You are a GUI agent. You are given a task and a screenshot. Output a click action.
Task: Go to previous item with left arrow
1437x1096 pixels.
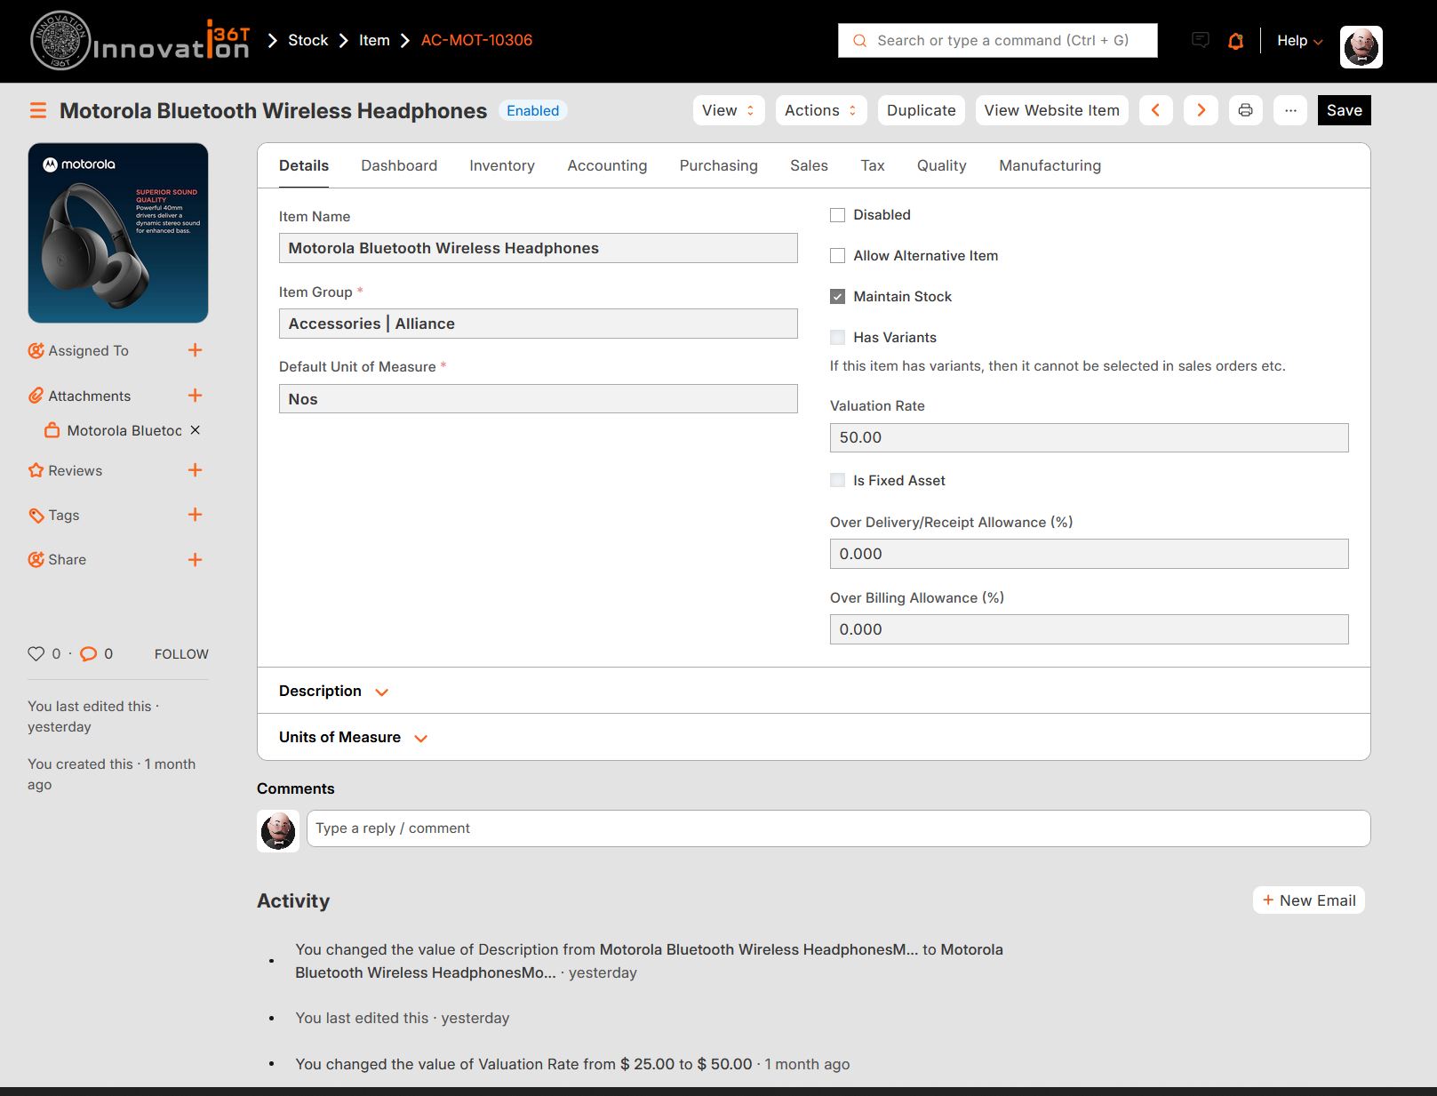point(1155,110)
